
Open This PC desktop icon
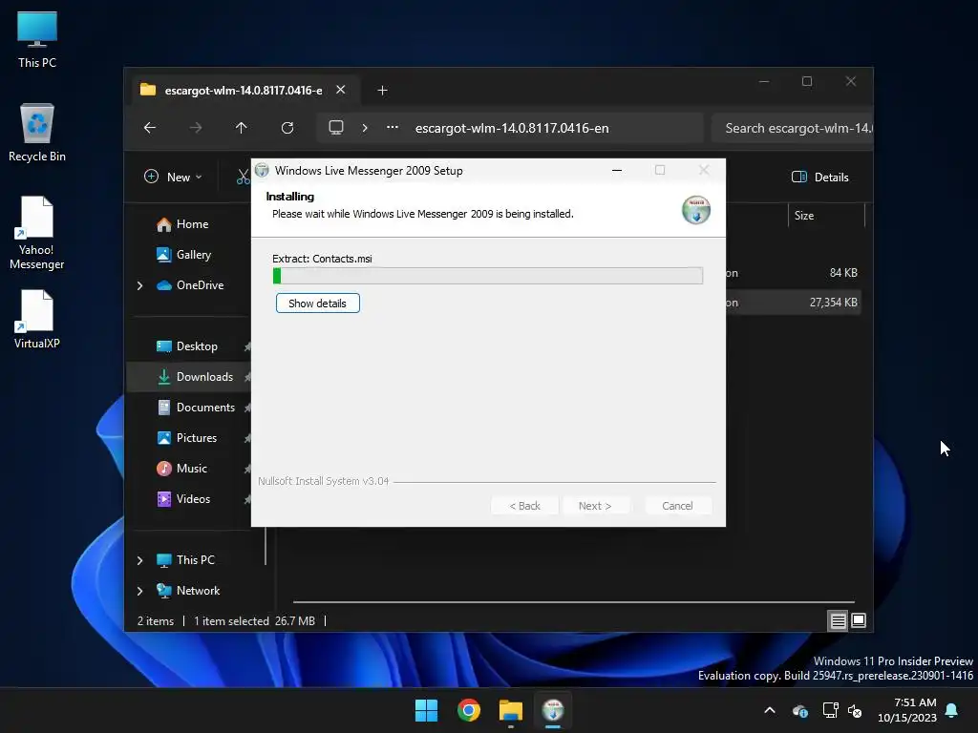[x=37, y=40]
